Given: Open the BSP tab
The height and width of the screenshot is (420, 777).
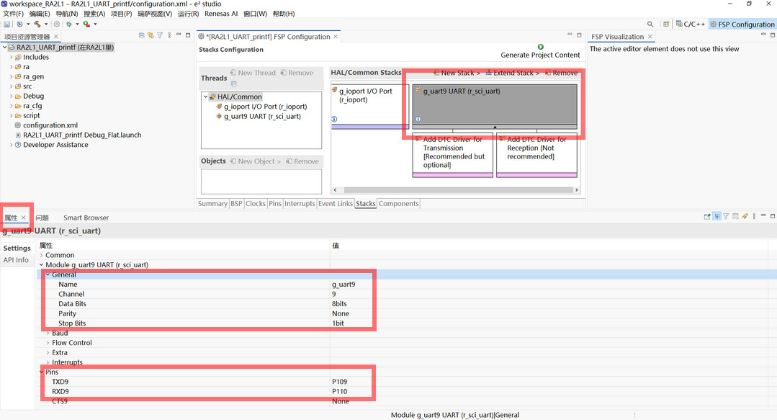Looking at the screenshot, I should click(236, 204).
